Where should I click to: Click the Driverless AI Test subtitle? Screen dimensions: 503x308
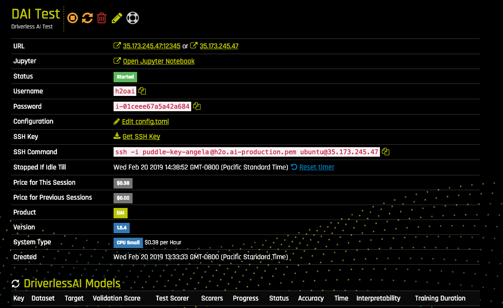(33, 26)
